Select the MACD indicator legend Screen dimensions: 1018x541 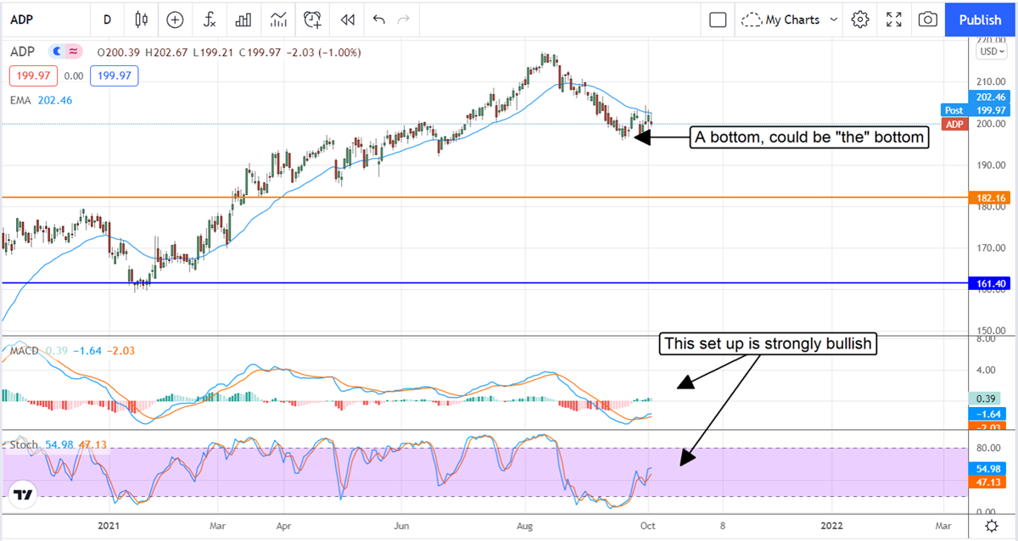22,350
